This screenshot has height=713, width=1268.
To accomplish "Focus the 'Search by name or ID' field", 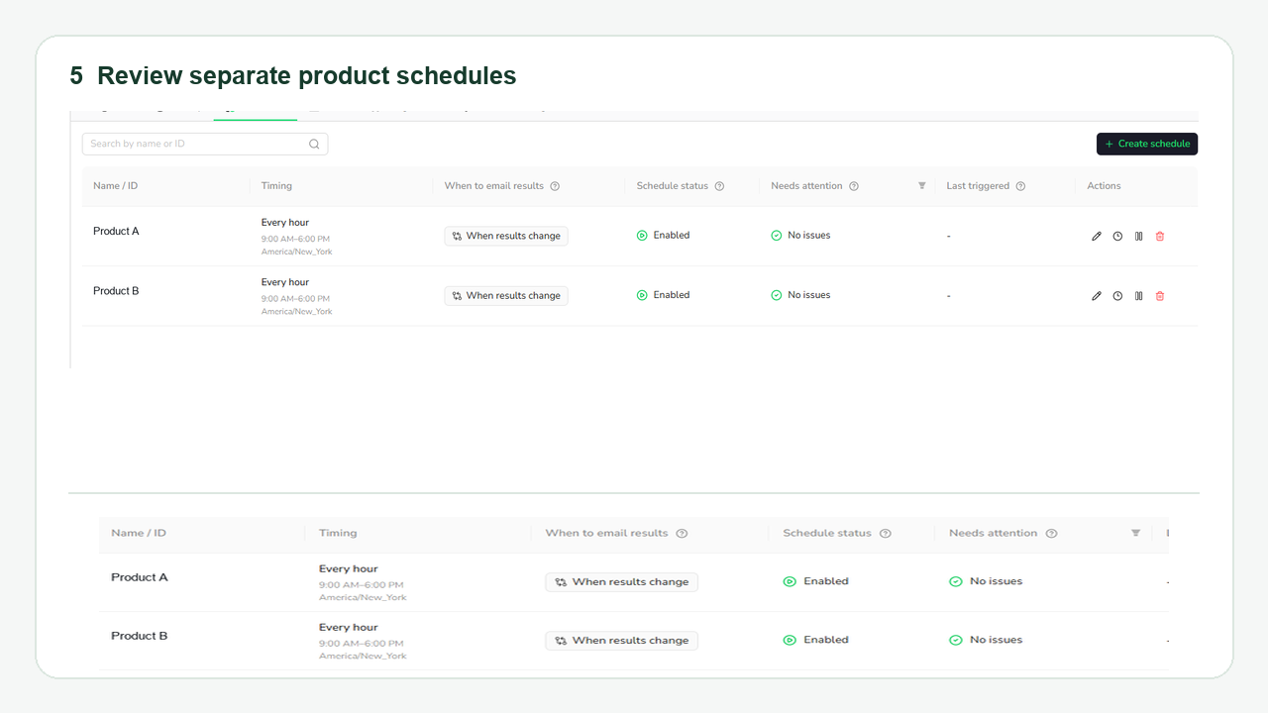I will (205, 144).
